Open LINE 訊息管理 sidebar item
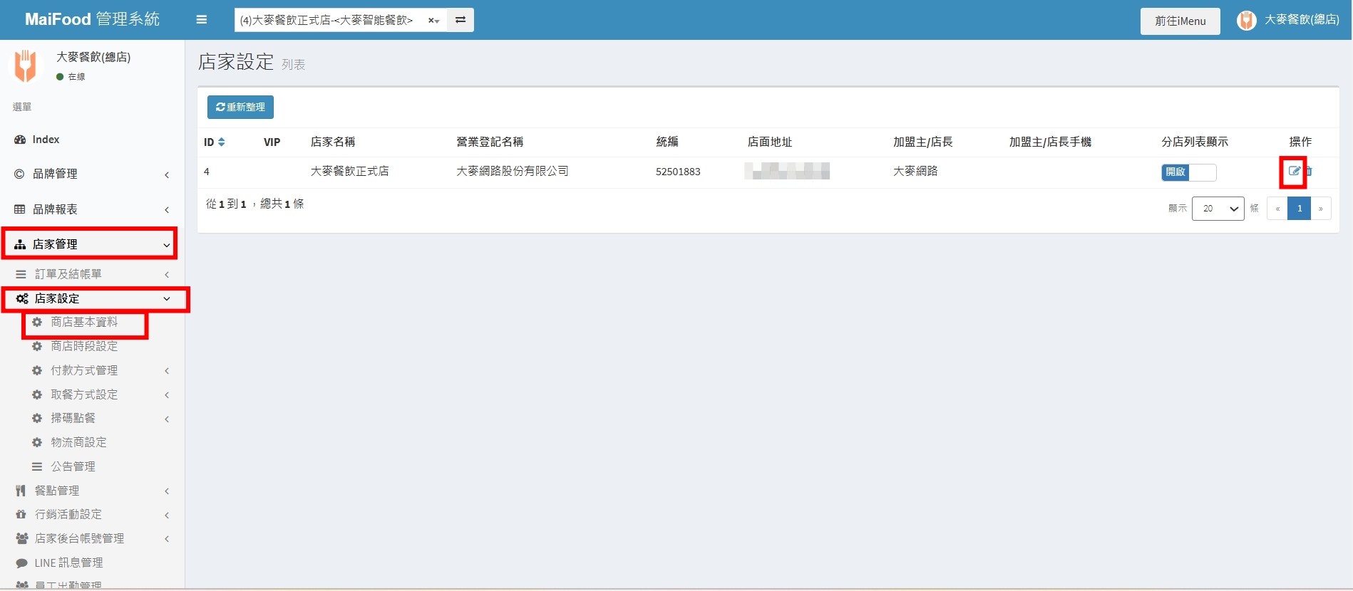The height and width of the screenshot is (591, 1353). point(68,563)
